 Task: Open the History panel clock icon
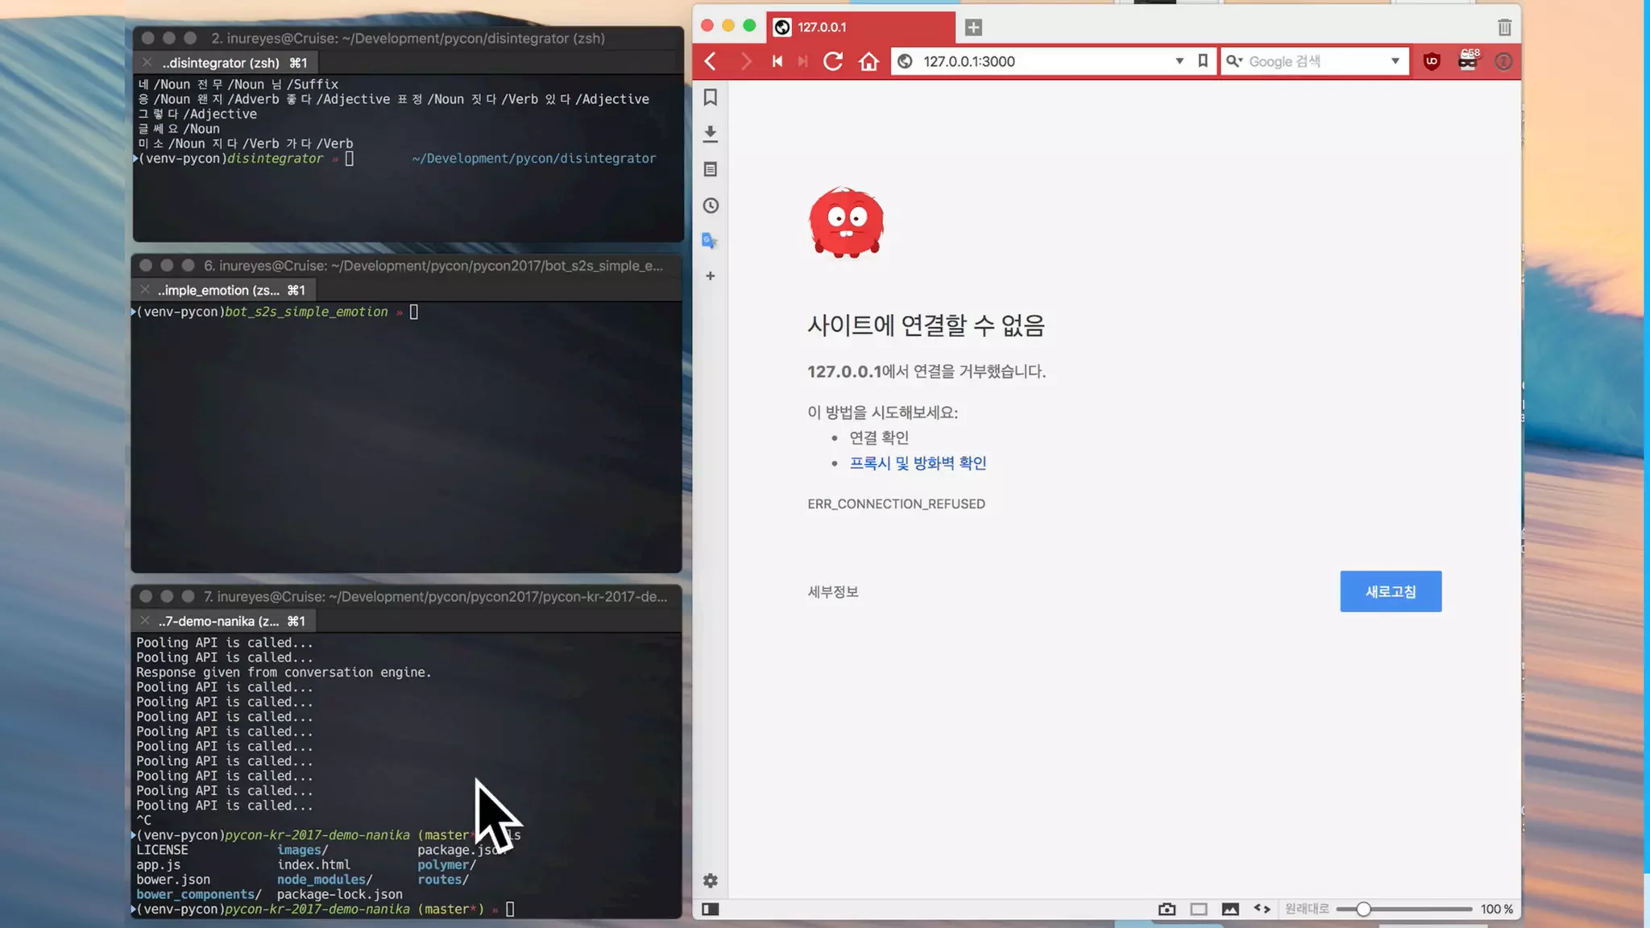click(710, 205)
